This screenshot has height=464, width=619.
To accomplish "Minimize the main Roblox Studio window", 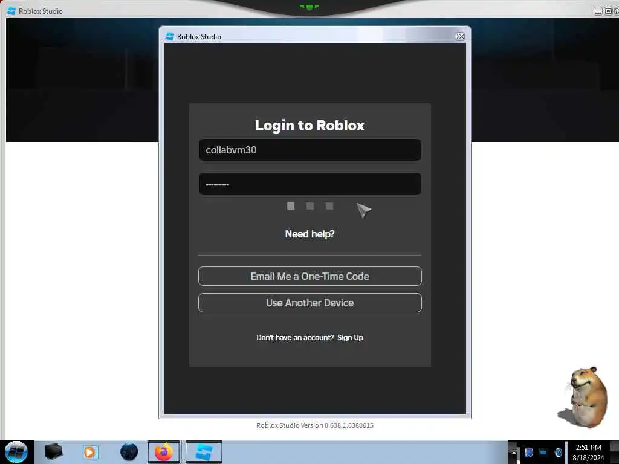I will point(598,11).
